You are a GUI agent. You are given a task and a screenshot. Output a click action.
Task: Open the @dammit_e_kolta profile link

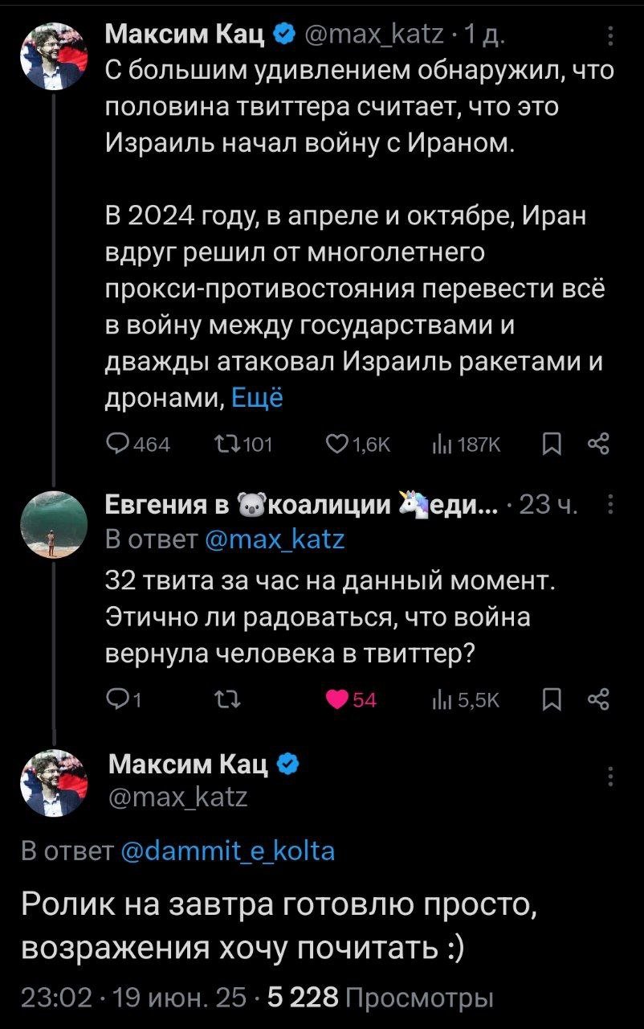227,851
